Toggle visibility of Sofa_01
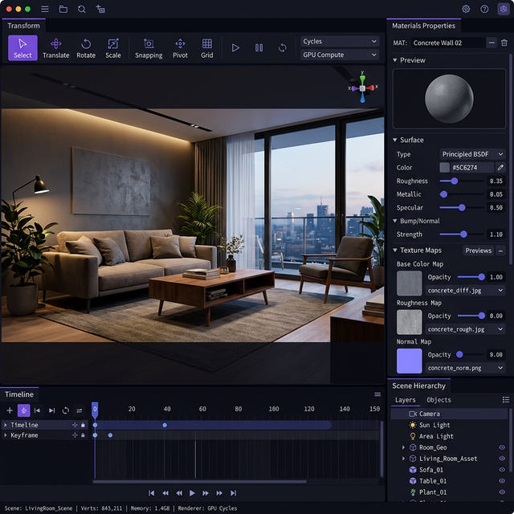This screenshot has width=514, height=514. point(502,470)
